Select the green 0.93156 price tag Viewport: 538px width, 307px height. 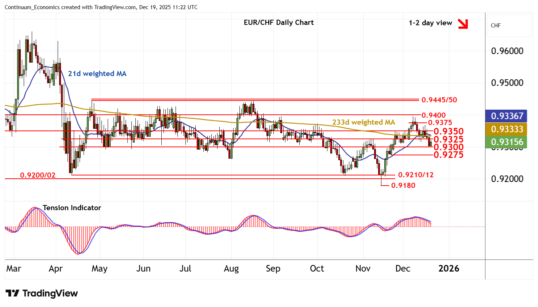(507, 142)
